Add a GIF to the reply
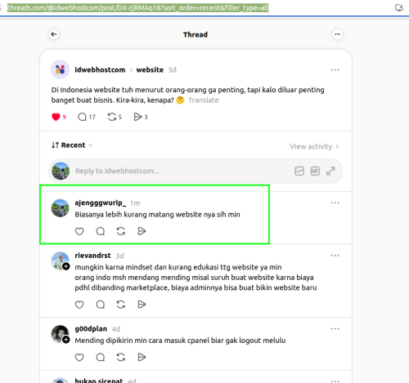This screenshot has width=409, height=383. pyautogui.click(x=315, y=171)
